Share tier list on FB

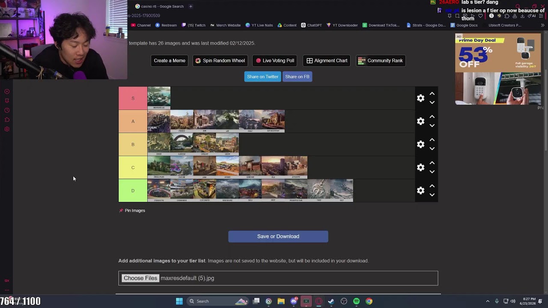click(x=297, y=77)
